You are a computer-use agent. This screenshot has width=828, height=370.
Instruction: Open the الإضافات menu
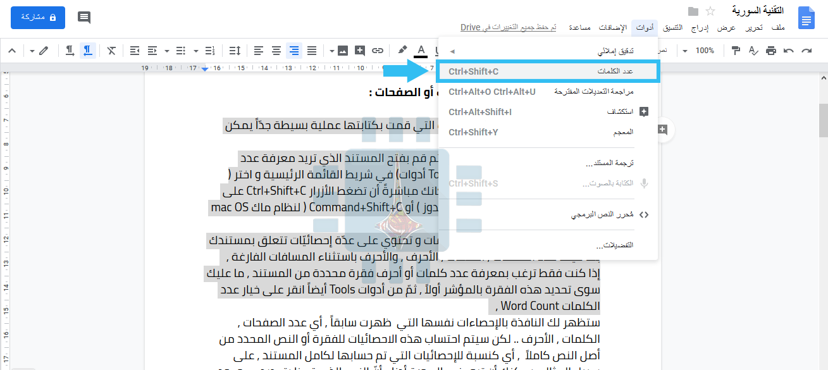(x=612, y=28)
